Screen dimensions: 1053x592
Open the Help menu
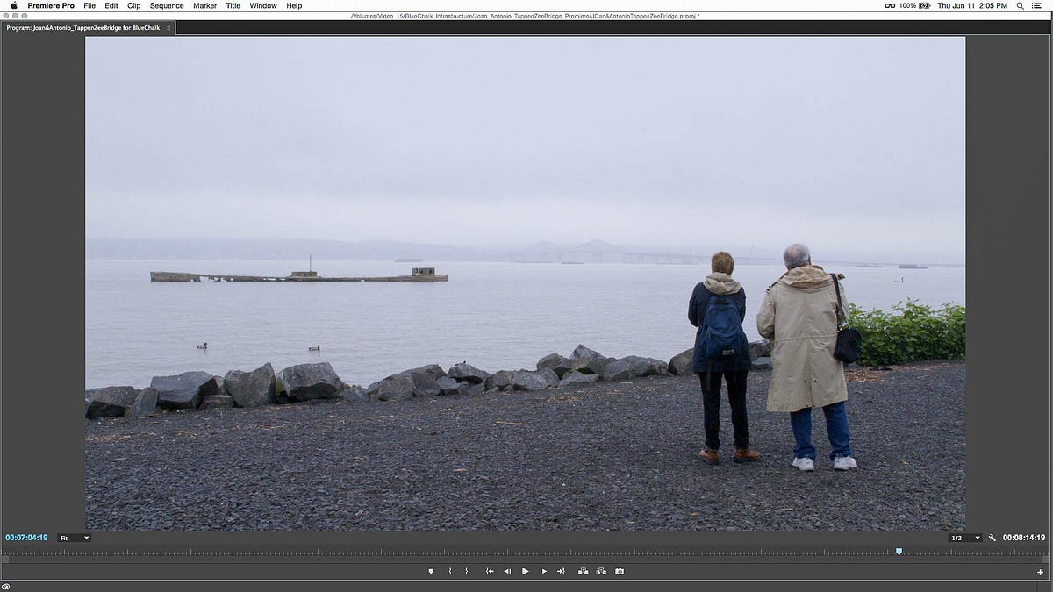(295, 5)
